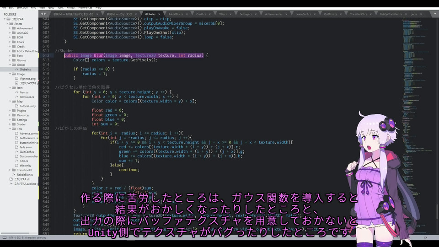The height and width of the screenshot is (247, 439).
Task: Close the TransitionKit.cs tab
Action: click(x=371, y=14)
